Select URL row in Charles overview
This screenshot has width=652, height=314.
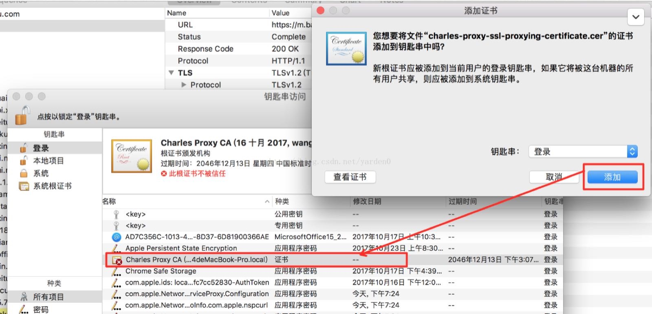(238, 25)
